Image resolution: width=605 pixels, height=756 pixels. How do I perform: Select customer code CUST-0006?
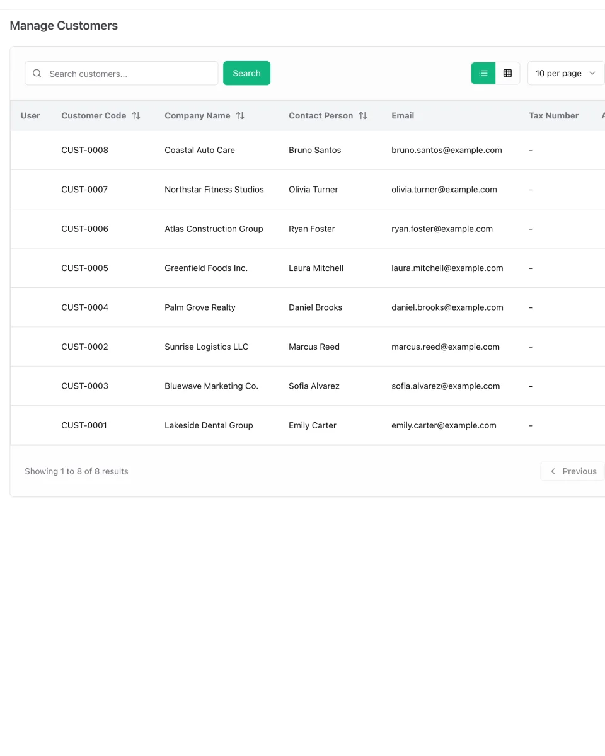(84, 229)
